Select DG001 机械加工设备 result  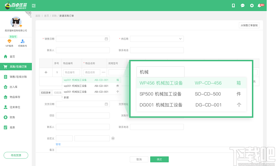click(x=191, y=105)
